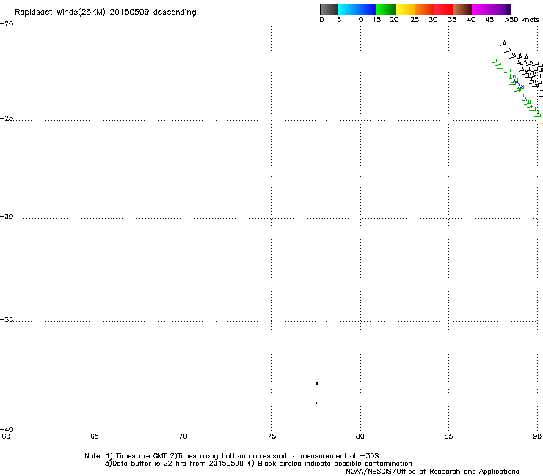Image resolution: width=543 pixels, height=476 pixels.
Task: Click the '65' longitude axis label
Action: click(x=95, y=436)
